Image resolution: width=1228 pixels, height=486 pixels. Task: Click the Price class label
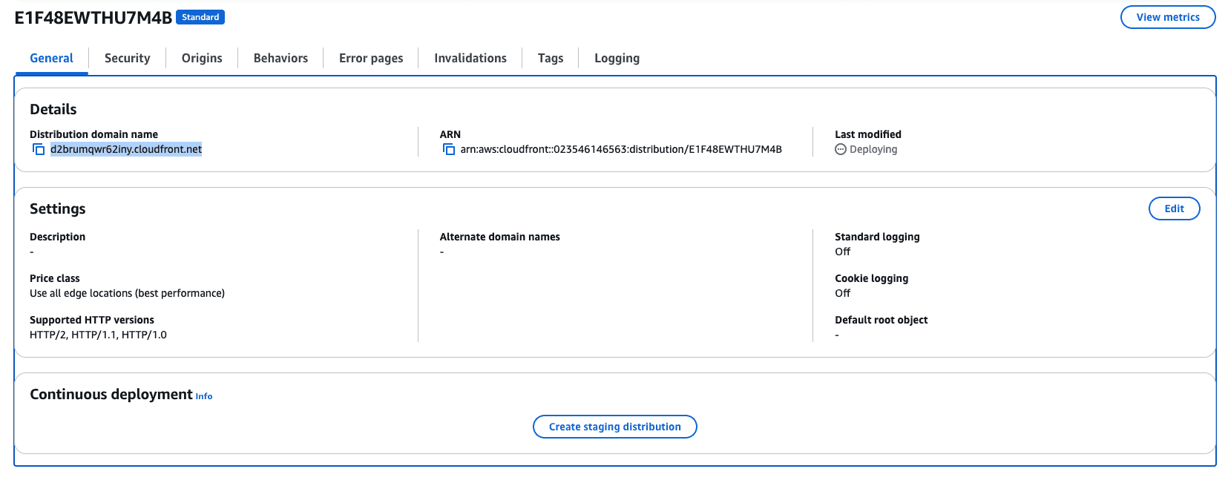[54, 278]
